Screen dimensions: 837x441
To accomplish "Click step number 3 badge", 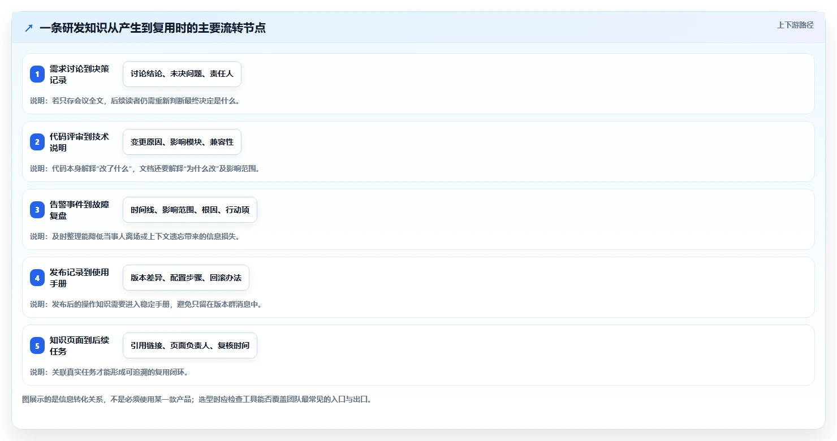I will [37, 210].
